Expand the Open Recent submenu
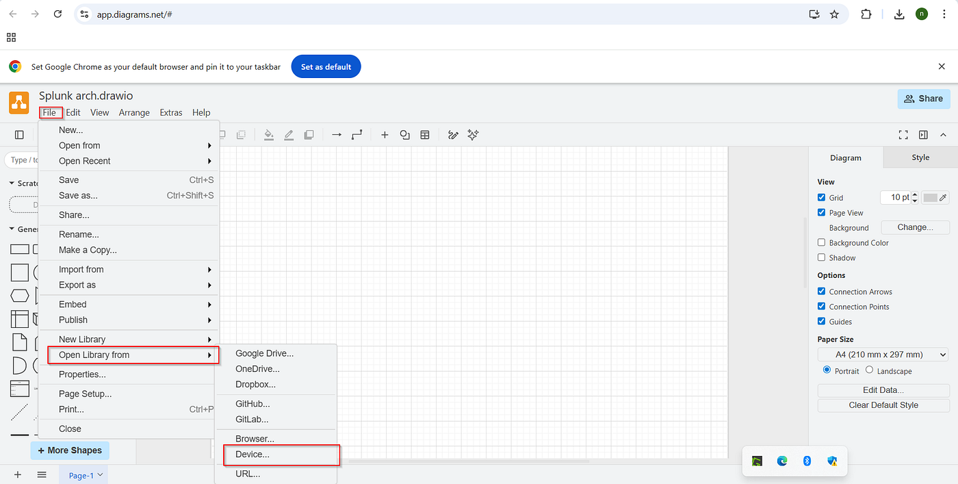The image size is (958, 484). [x=129, y=161]
